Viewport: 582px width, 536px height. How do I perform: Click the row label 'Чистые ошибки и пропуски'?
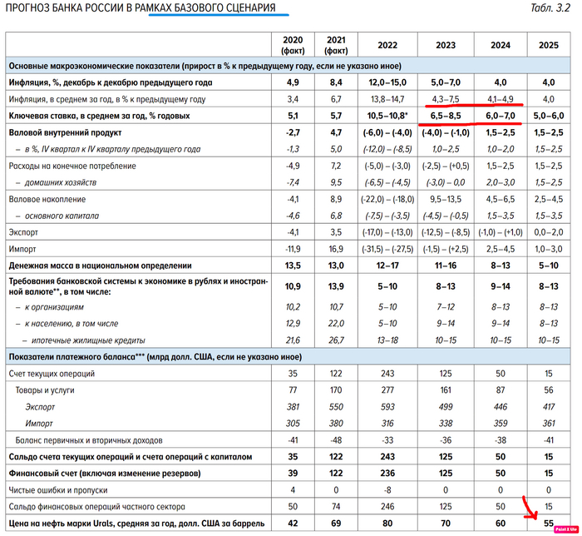[58, 490]
